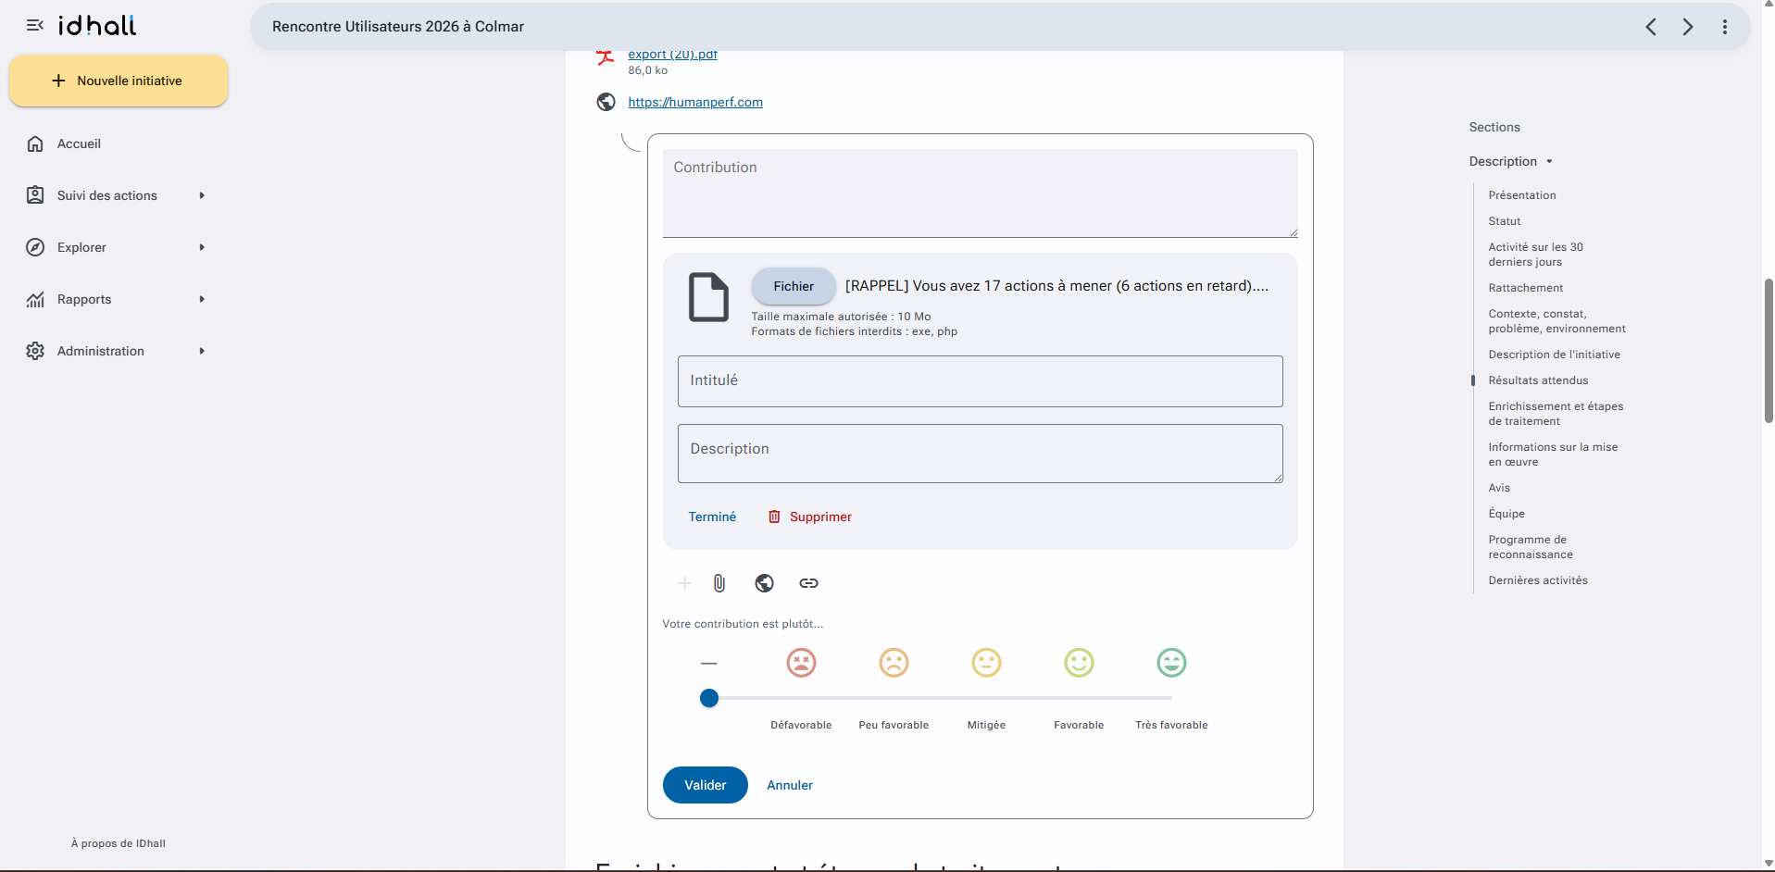Jump to Présentation section
Screen dimensions: 1775x872
pos(1522,195)
